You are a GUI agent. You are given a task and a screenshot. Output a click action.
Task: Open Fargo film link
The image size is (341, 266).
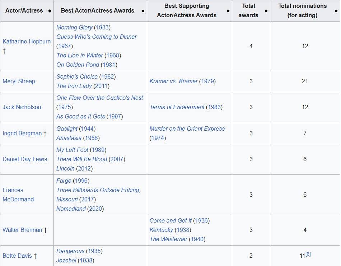tap(64, 181)
